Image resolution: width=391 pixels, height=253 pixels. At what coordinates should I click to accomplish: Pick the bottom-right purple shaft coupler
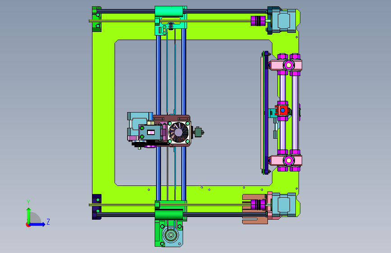tap(258, 205)
